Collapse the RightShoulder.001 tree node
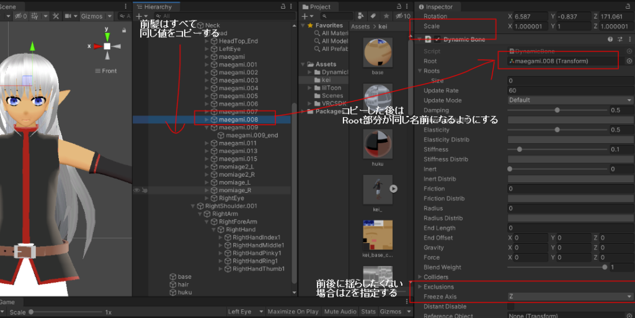This screenshot has height=318, width=635. pyautogui.click(x=193, y=206)
